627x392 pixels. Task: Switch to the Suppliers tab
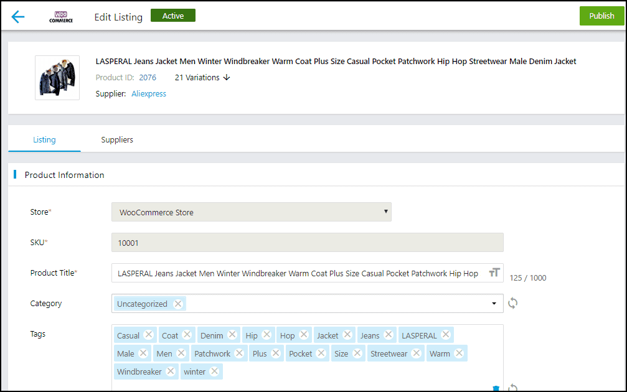117,139
